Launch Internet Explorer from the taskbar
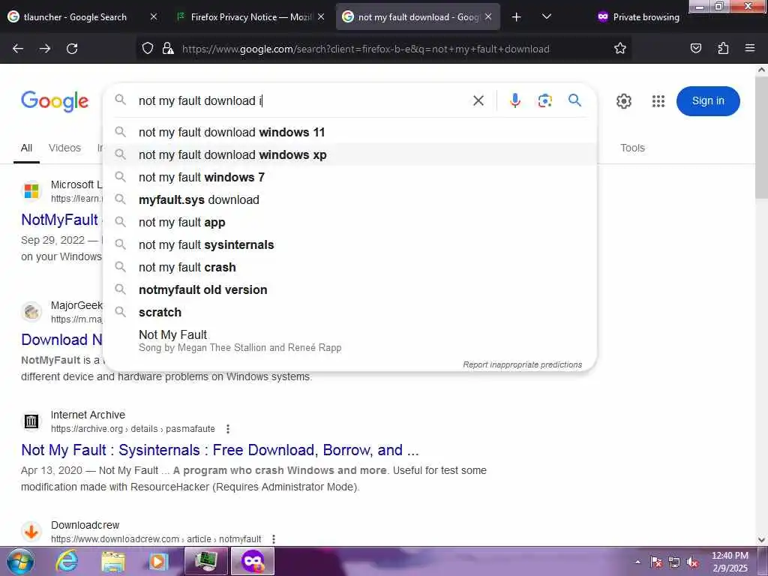 click(67, 562)
